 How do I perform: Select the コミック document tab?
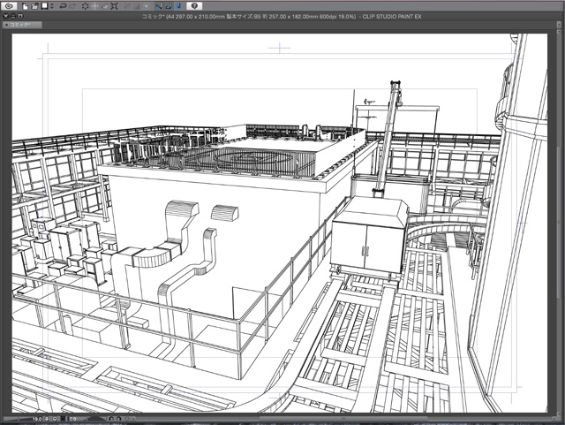pos(22,25)
